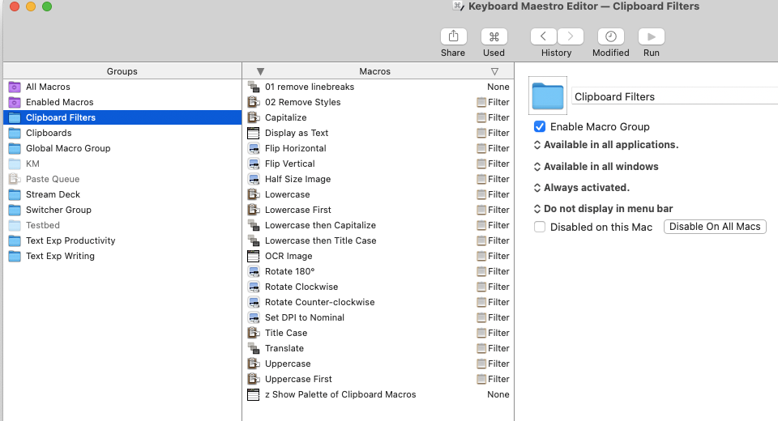Viewport: 778px width, 421px height.
Task: Select the Lowercase then Title Case macro
Action: [378, 240]
